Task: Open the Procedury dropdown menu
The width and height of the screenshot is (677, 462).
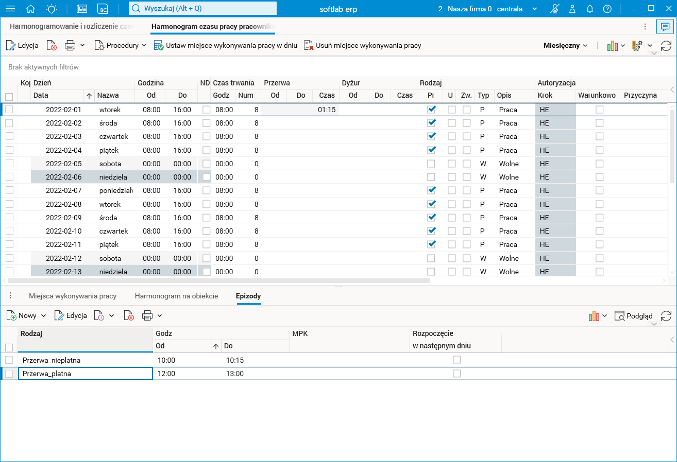Action: 121,46
